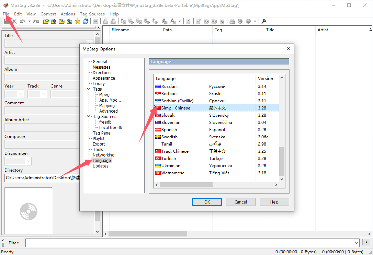Image resolution: width=373 pixels, height=255 pixels.
Task: Click the blue refresh arrows icon
Action: pyautogui.click(x=86, y=21)
